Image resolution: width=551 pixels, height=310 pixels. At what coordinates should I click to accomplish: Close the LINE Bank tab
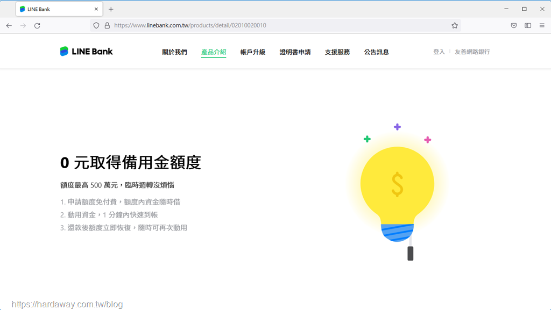(96, 9)
